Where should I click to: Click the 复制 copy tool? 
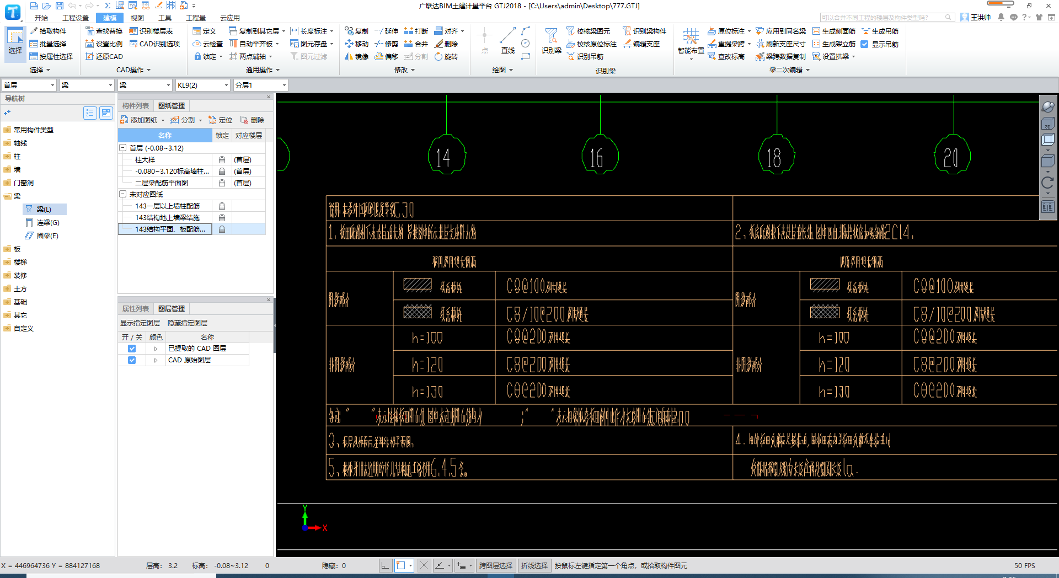(356, 31)
